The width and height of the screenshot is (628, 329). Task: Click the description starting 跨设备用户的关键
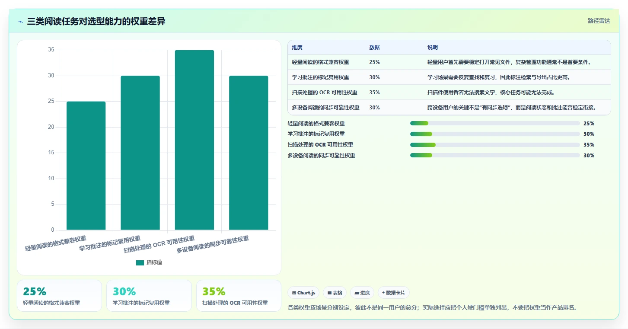click(512, 108)
